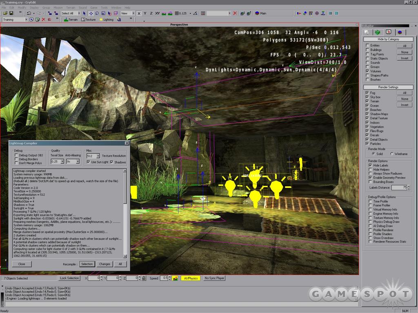
Task: Open a level file with the folder icon
Action: pyautogui.click(x=5, y=13)
